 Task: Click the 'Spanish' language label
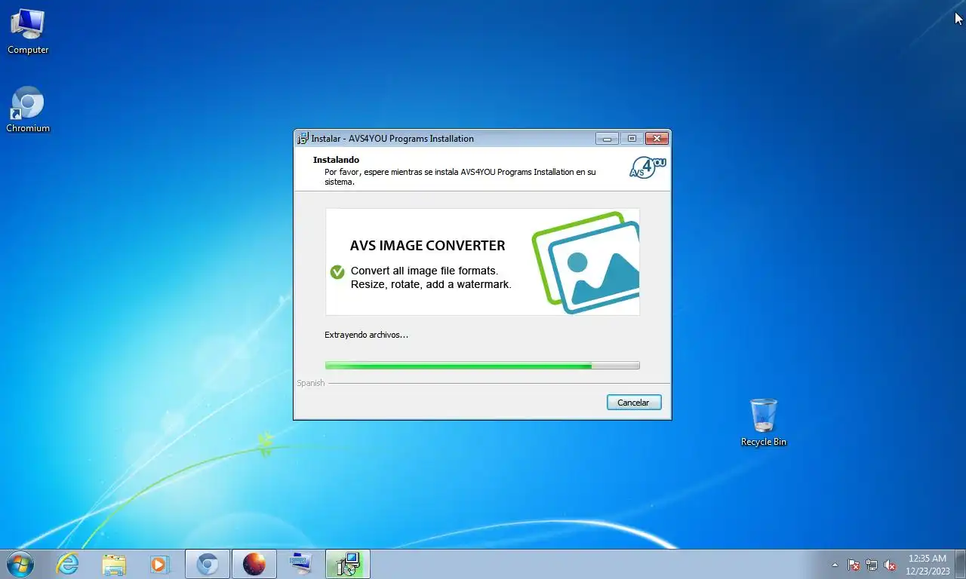coord(310,383)
